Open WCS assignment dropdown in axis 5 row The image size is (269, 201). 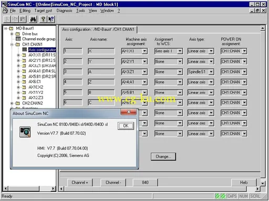(180, 92)
